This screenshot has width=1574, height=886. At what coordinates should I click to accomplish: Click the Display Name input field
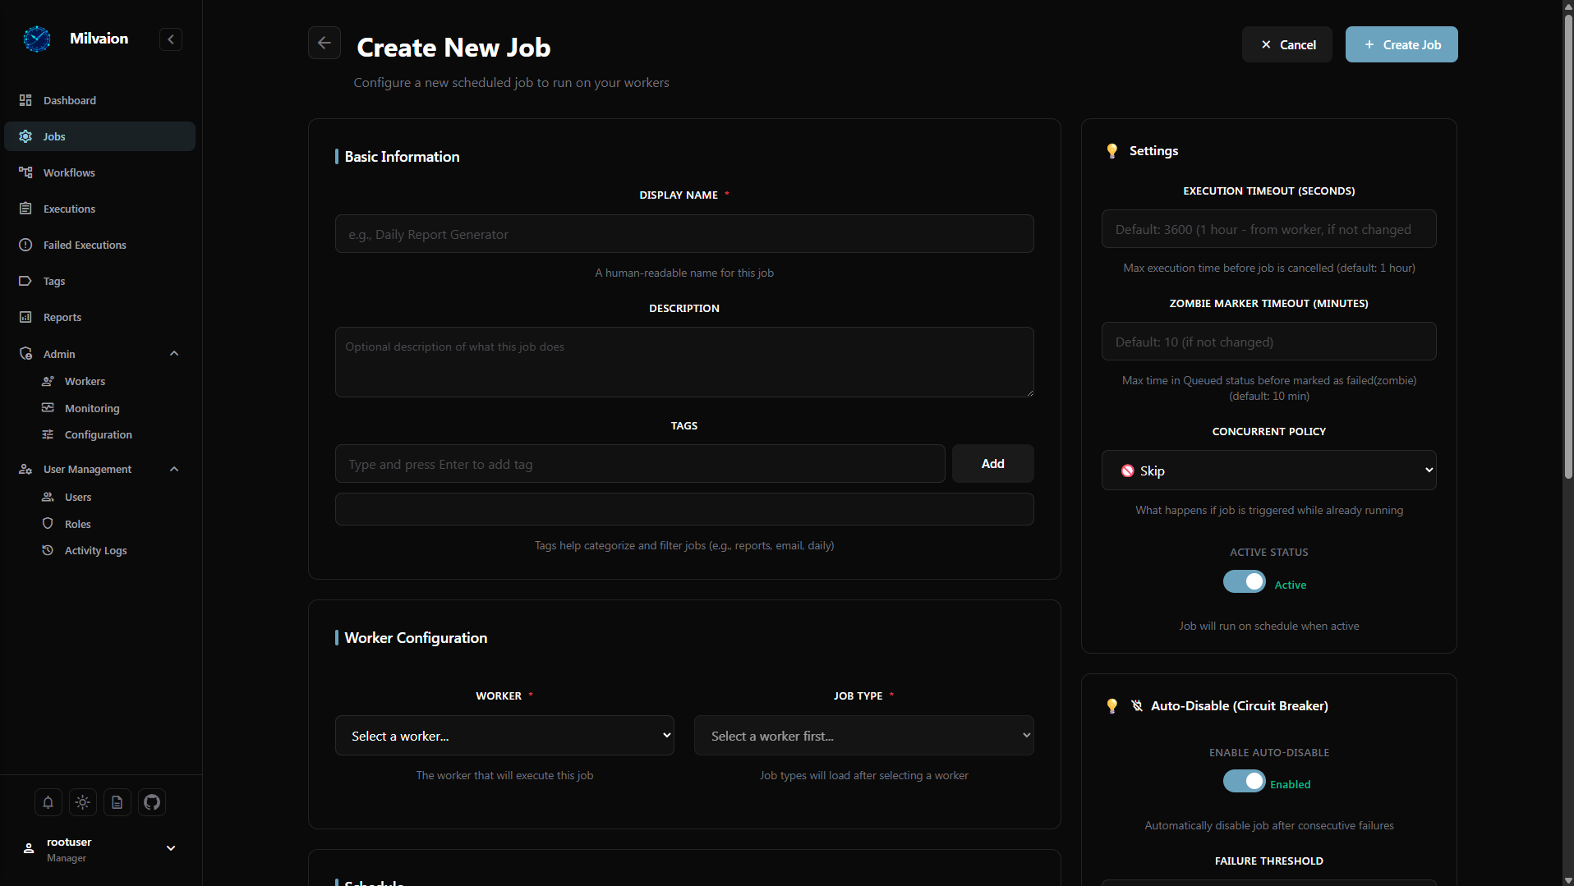pos(684,234)
